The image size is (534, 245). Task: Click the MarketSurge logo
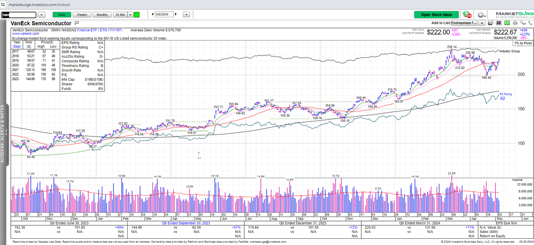click(515, 15)
